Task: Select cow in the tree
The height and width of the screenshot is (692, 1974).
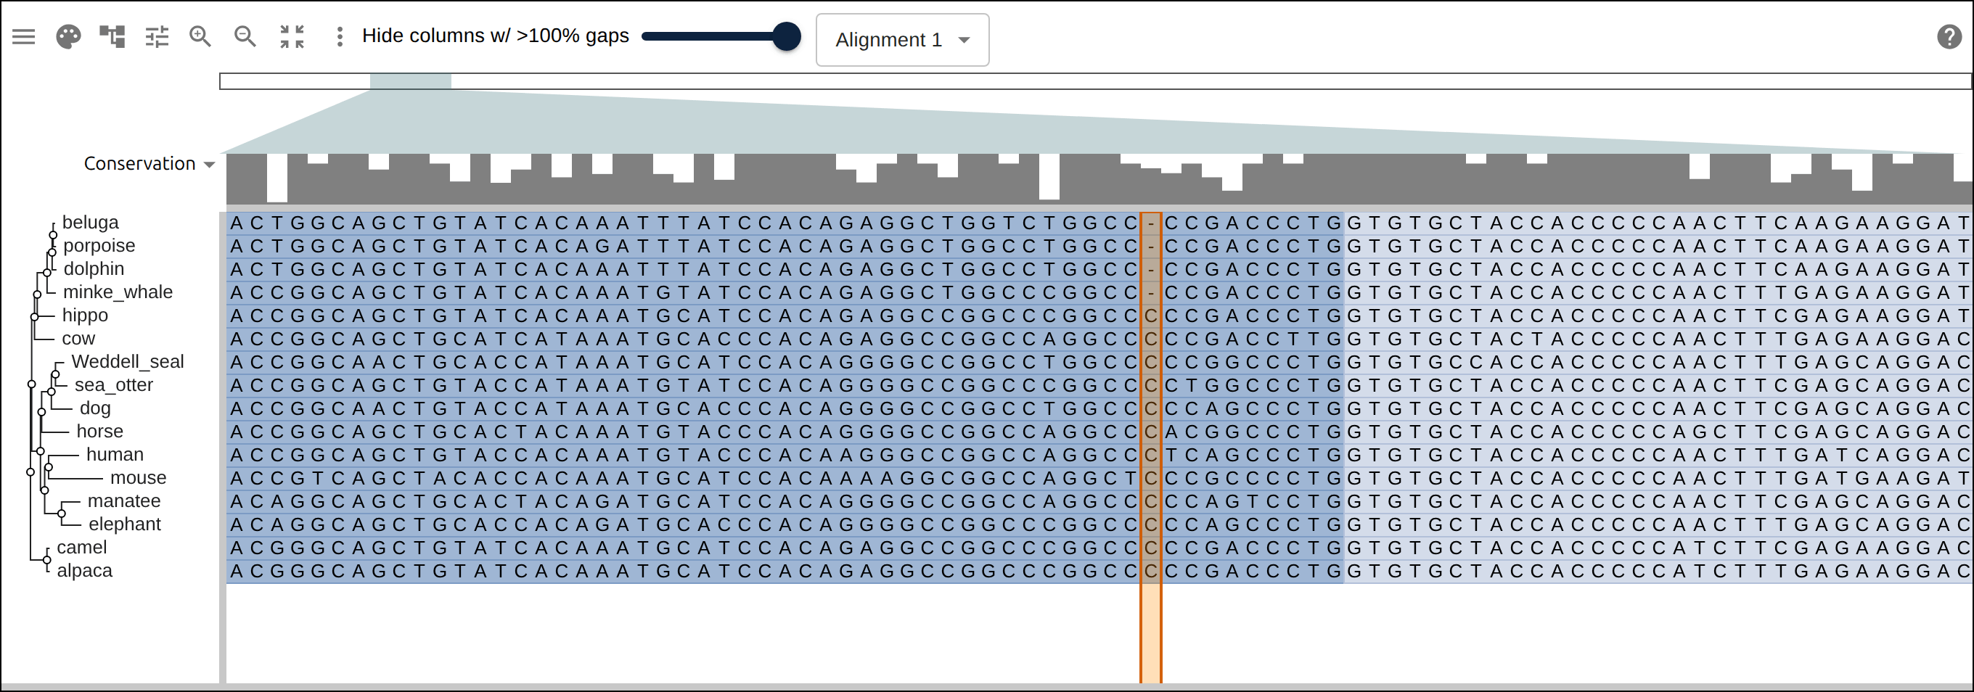Action: coord(78,339)
